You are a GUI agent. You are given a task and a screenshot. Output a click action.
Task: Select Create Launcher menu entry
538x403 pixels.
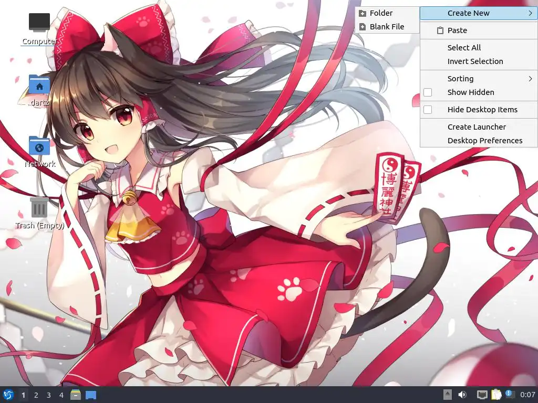479,127
